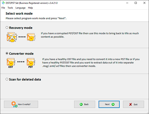
Task: Click the window resize grip in corner
Action: pos(148,113)
